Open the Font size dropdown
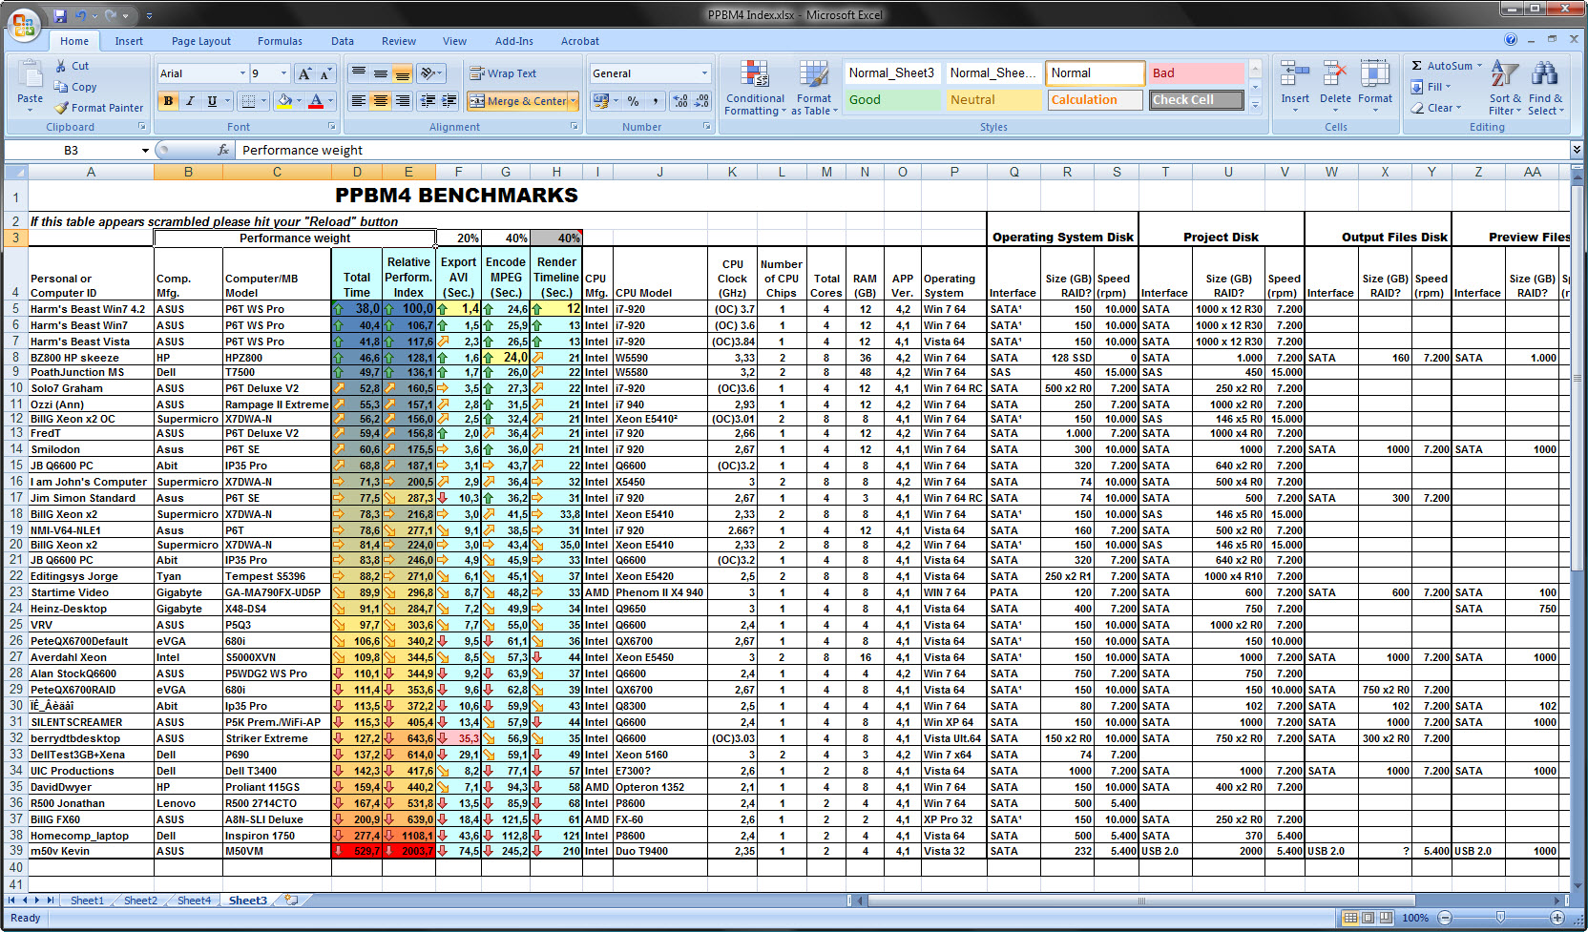 pos(283,73)
